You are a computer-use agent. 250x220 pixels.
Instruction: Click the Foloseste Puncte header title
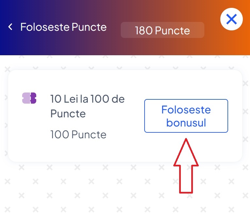click(63, 27)
